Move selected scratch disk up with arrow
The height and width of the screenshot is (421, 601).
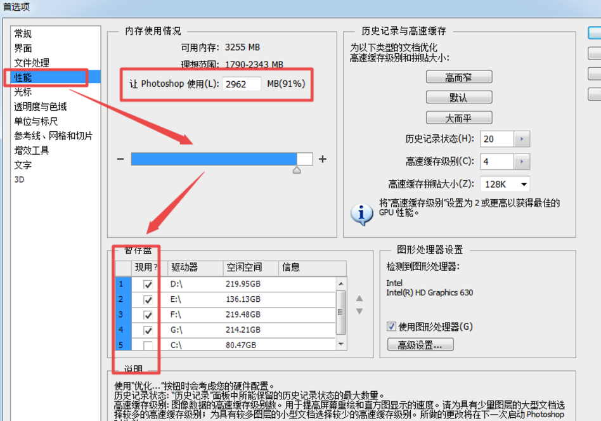click(x=359, y=298)
